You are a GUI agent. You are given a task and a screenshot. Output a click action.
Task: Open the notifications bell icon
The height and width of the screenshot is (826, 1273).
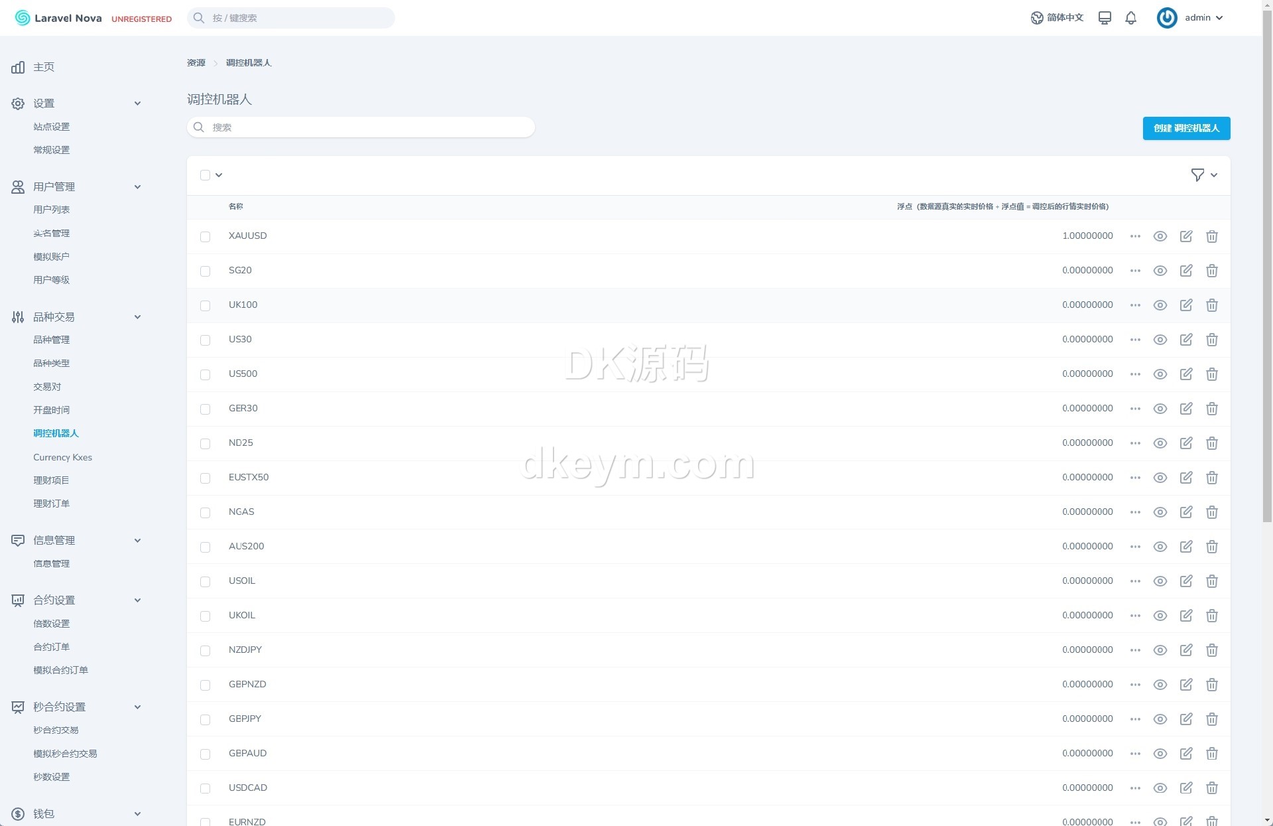1130,18
